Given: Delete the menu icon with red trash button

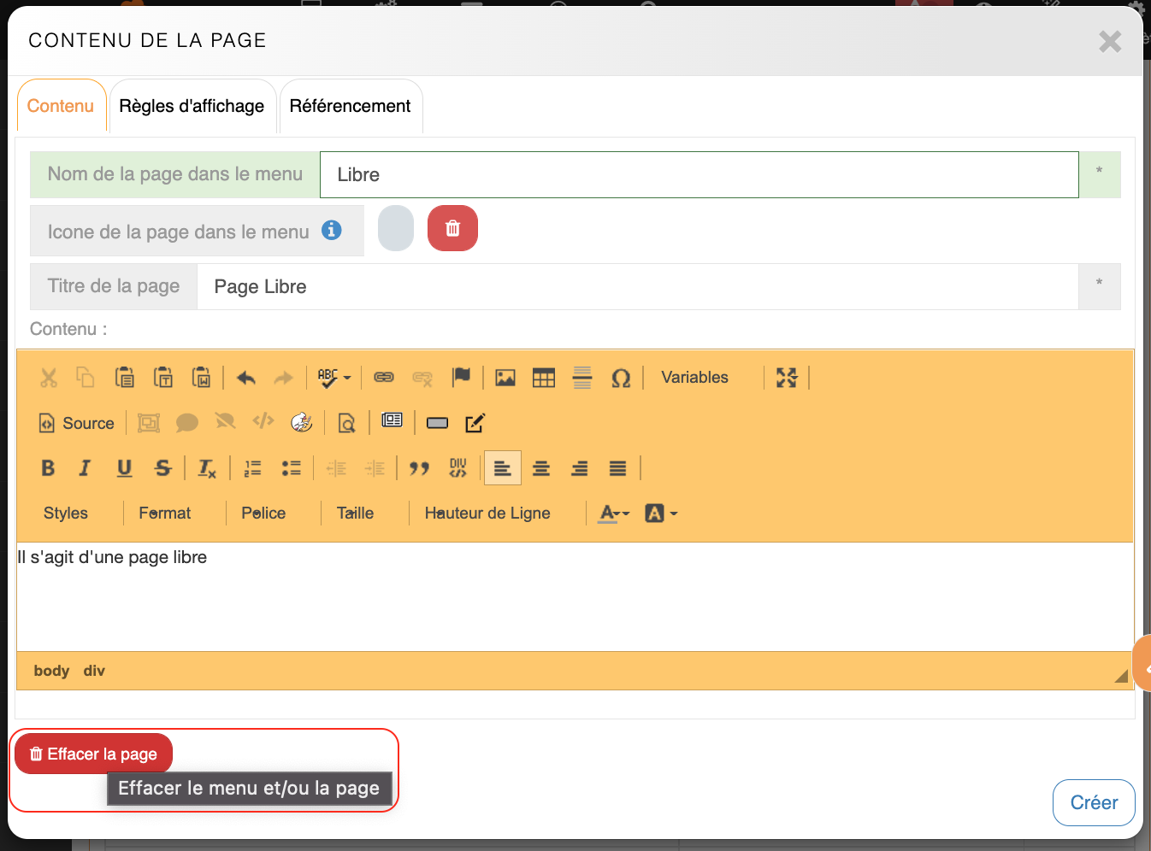Looking at the screenshot, I should 452,229.
